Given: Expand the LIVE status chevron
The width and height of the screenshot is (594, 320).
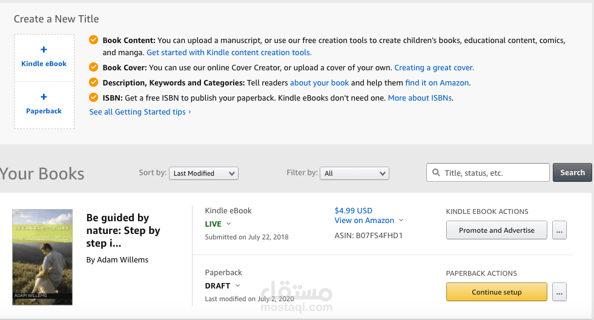Looking at the screenshot, I should point(228,224).
